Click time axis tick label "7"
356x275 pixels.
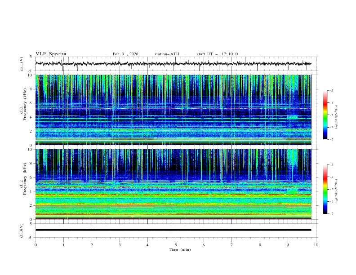point(231,245)
